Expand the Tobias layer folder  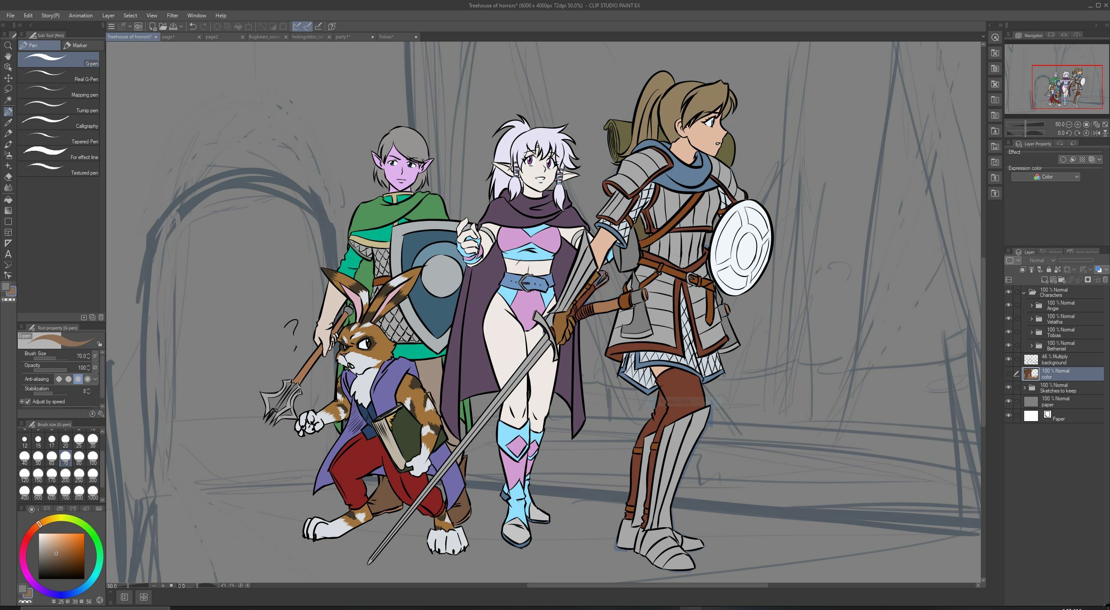[x=1032, y=332]
